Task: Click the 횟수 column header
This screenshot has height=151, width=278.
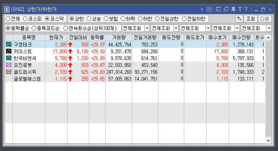Action: [260, 38]
